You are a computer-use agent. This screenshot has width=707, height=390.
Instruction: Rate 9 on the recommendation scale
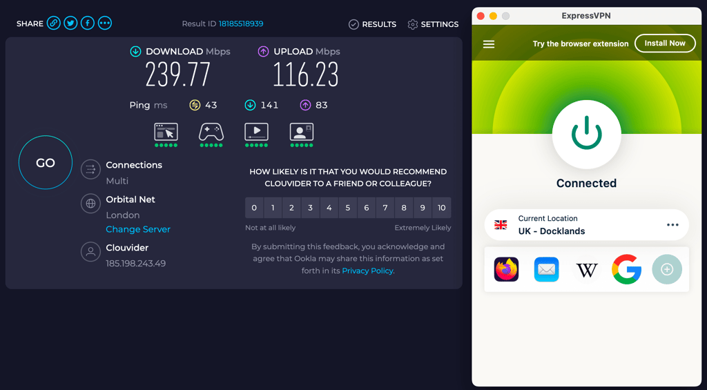point(423,208)
